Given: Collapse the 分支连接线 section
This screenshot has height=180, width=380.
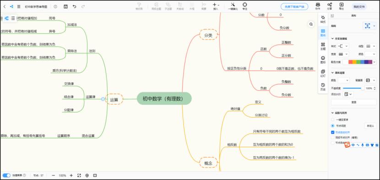Looking at the screenshot, I should (332, 38).
